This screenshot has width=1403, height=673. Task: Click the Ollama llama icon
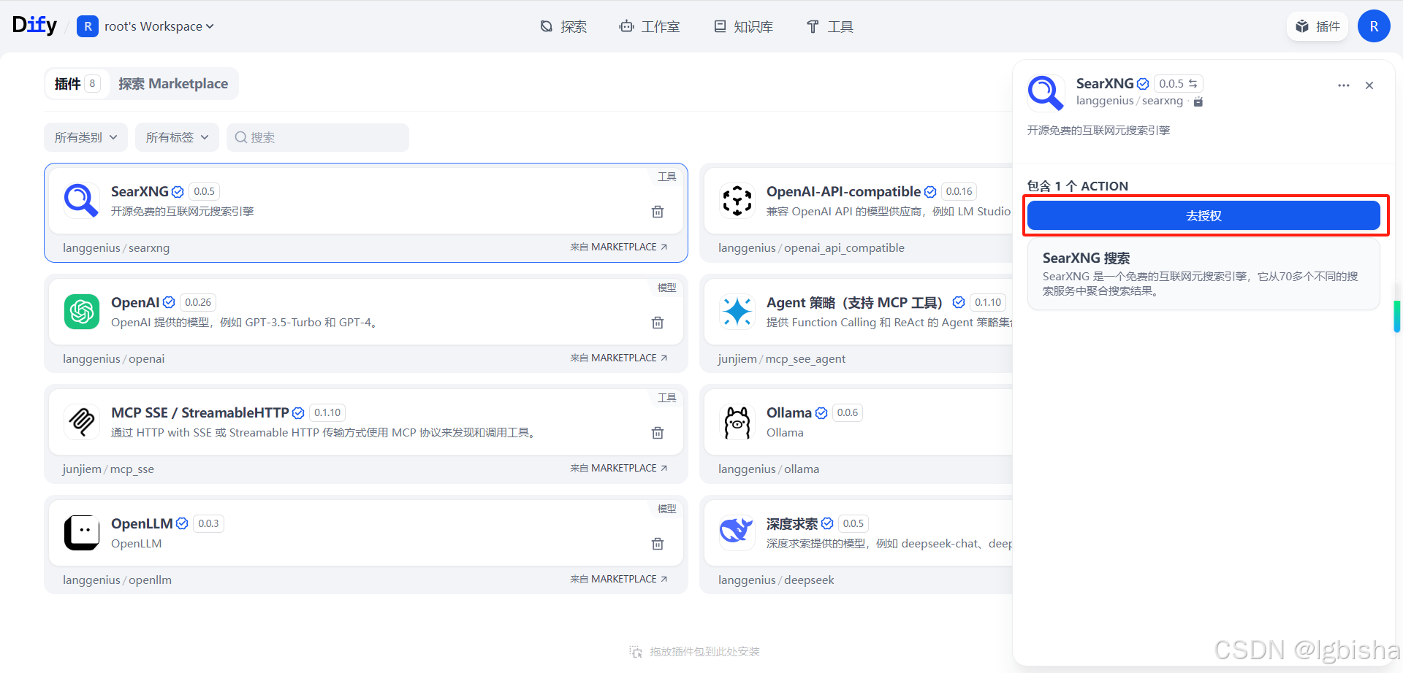pyautogui.click(x=737, y=422)
